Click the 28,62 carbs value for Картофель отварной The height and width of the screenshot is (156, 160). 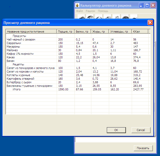tap(114, 79)
